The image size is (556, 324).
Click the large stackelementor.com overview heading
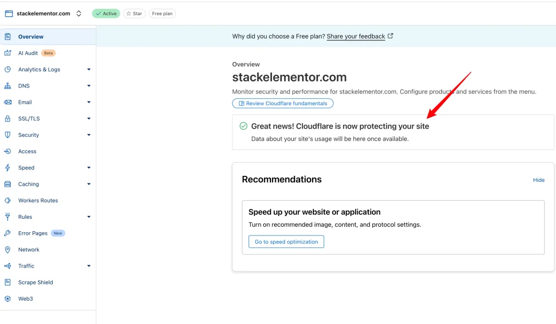tap(289, 77)
